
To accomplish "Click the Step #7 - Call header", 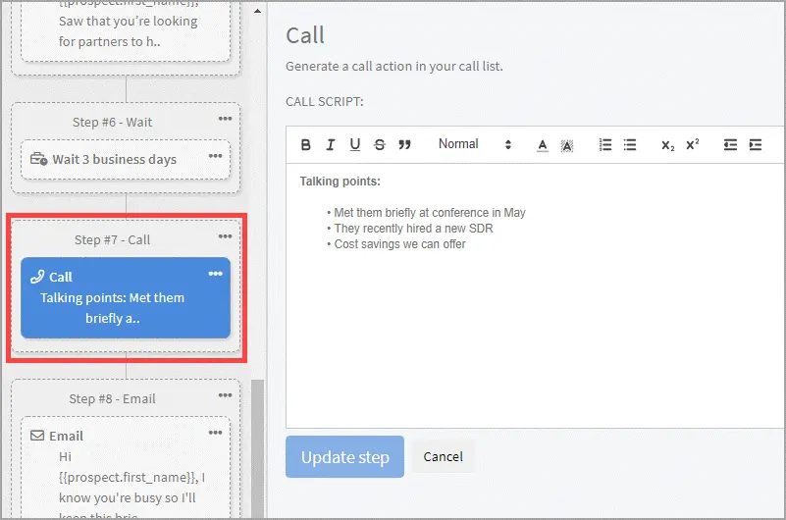I will click(x=112, y=240).
